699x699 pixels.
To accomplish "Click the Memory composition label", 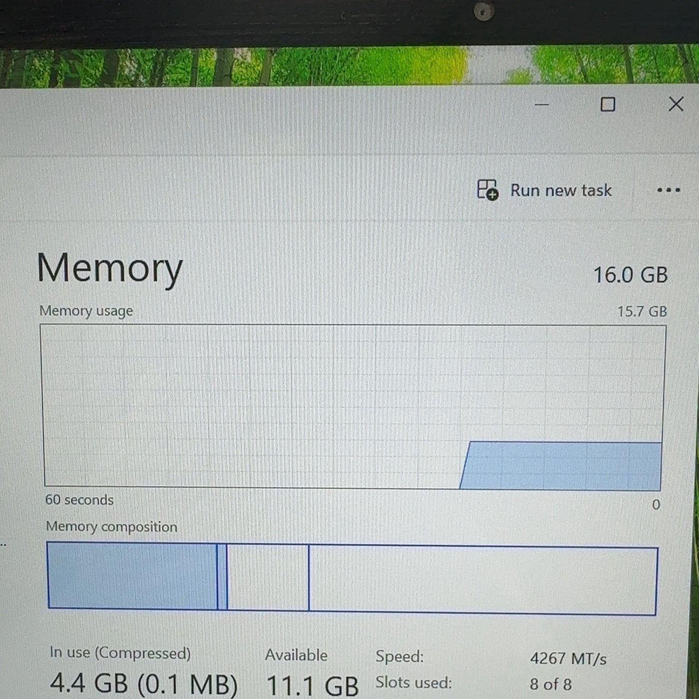I will click(111, 526).
